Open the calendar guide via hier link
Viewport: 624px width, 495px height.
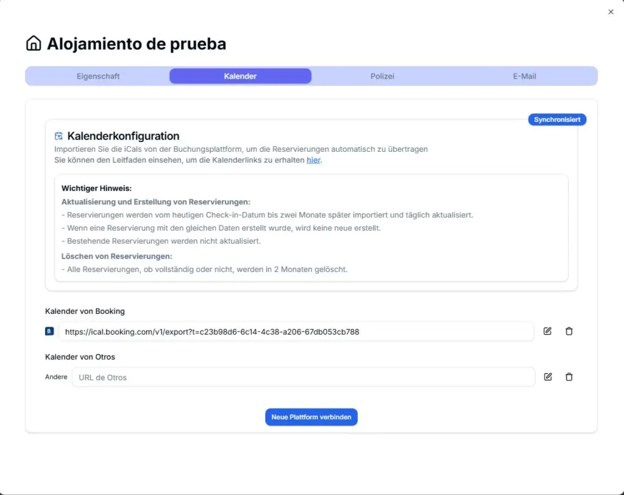click(x=313, y=160)
